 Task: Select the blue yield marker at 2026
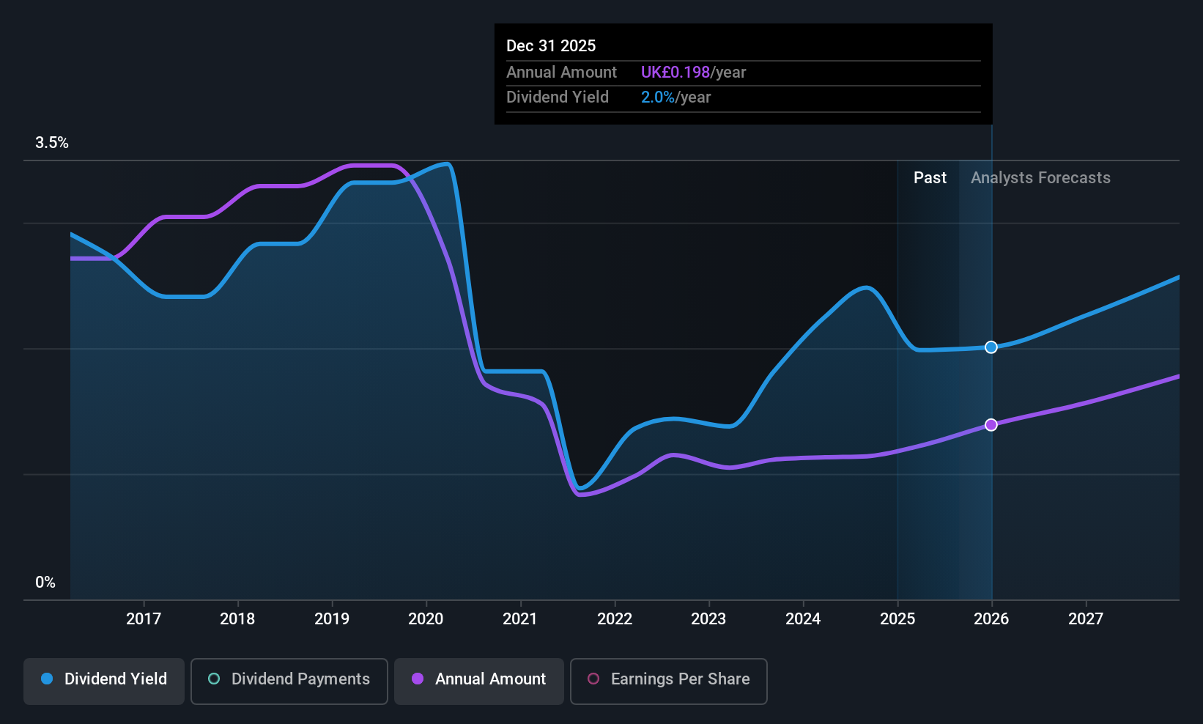[991, 347]
